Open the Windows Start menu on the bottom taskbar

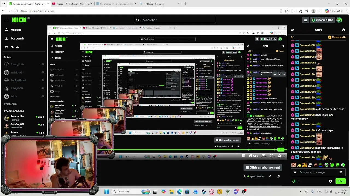107,192
